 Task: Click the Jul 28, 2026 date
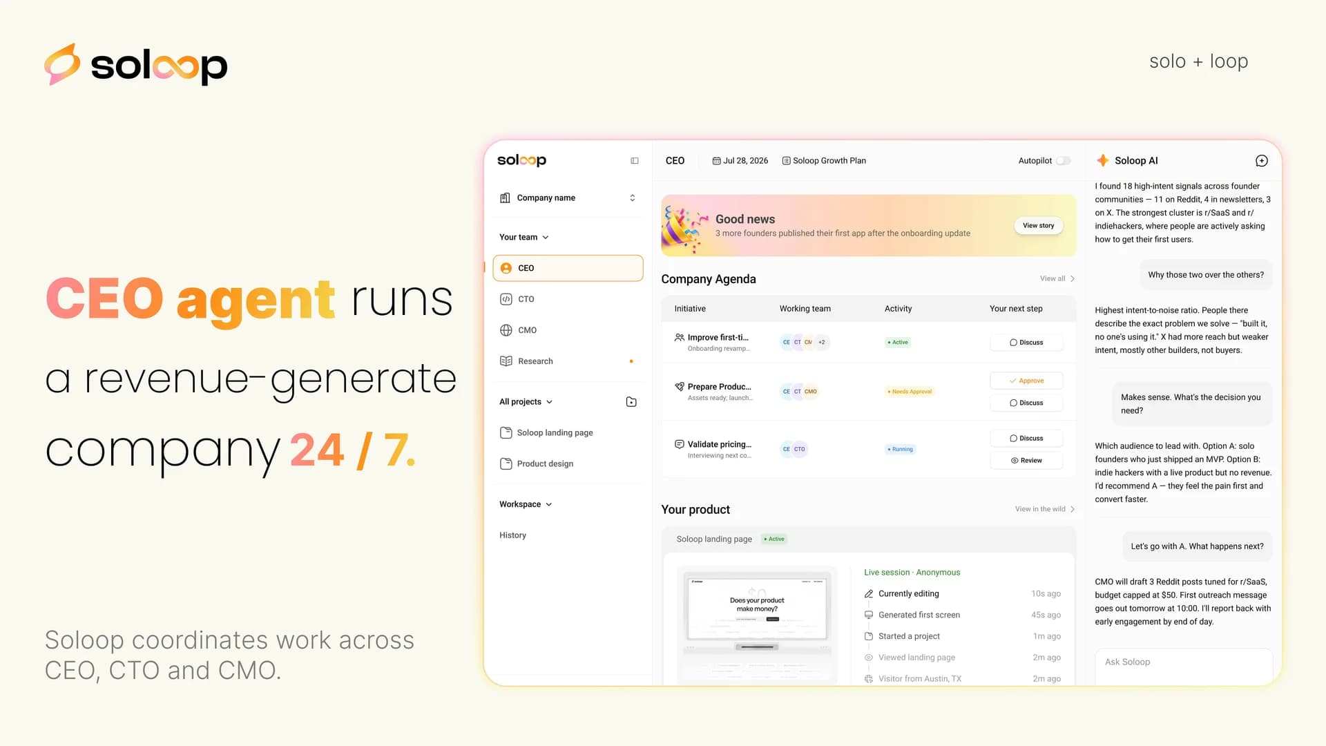(x=740, y=161)
